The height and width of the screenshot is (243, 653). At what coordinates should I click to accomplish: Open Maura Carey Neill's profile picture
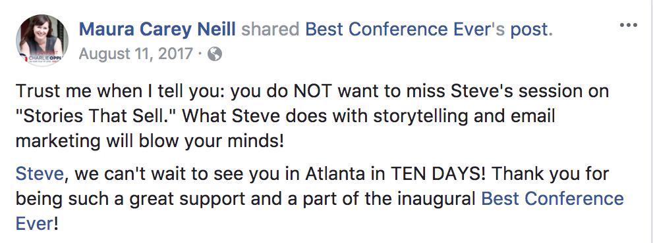[42, 40]
